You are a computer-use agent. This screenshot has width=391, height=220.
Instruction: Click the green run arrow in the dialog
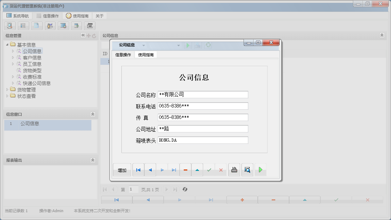[x=260, y=170]
